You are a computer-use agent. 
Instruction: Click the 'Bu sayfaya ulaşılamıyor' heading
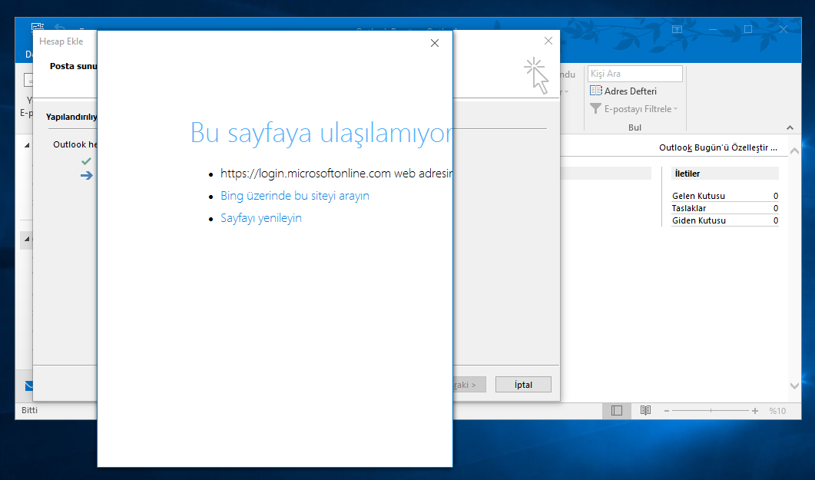coord(321,133)
